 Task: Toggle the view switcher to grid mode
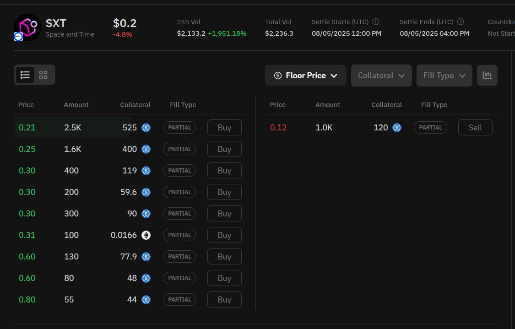43,75
